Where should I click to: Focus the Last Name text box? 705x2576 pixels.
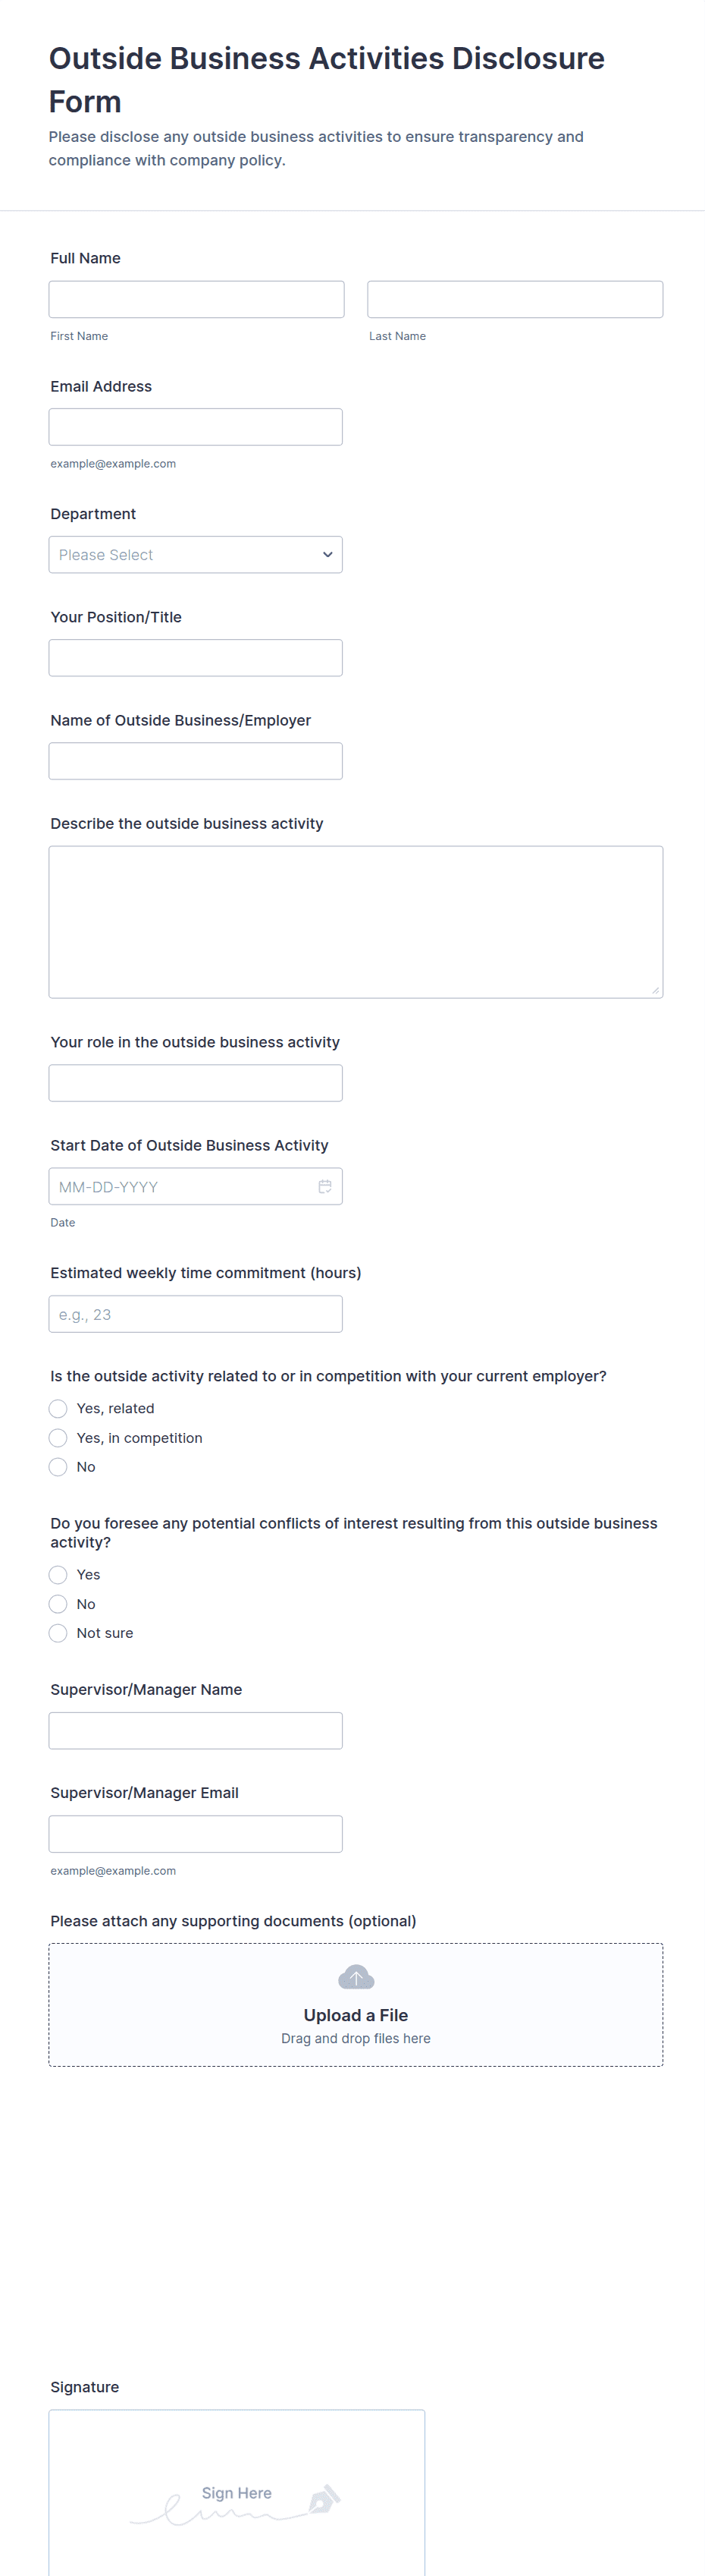[514, 299]
